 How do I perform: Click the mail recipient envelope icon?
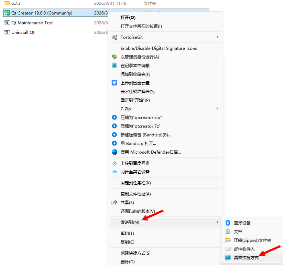228,249
